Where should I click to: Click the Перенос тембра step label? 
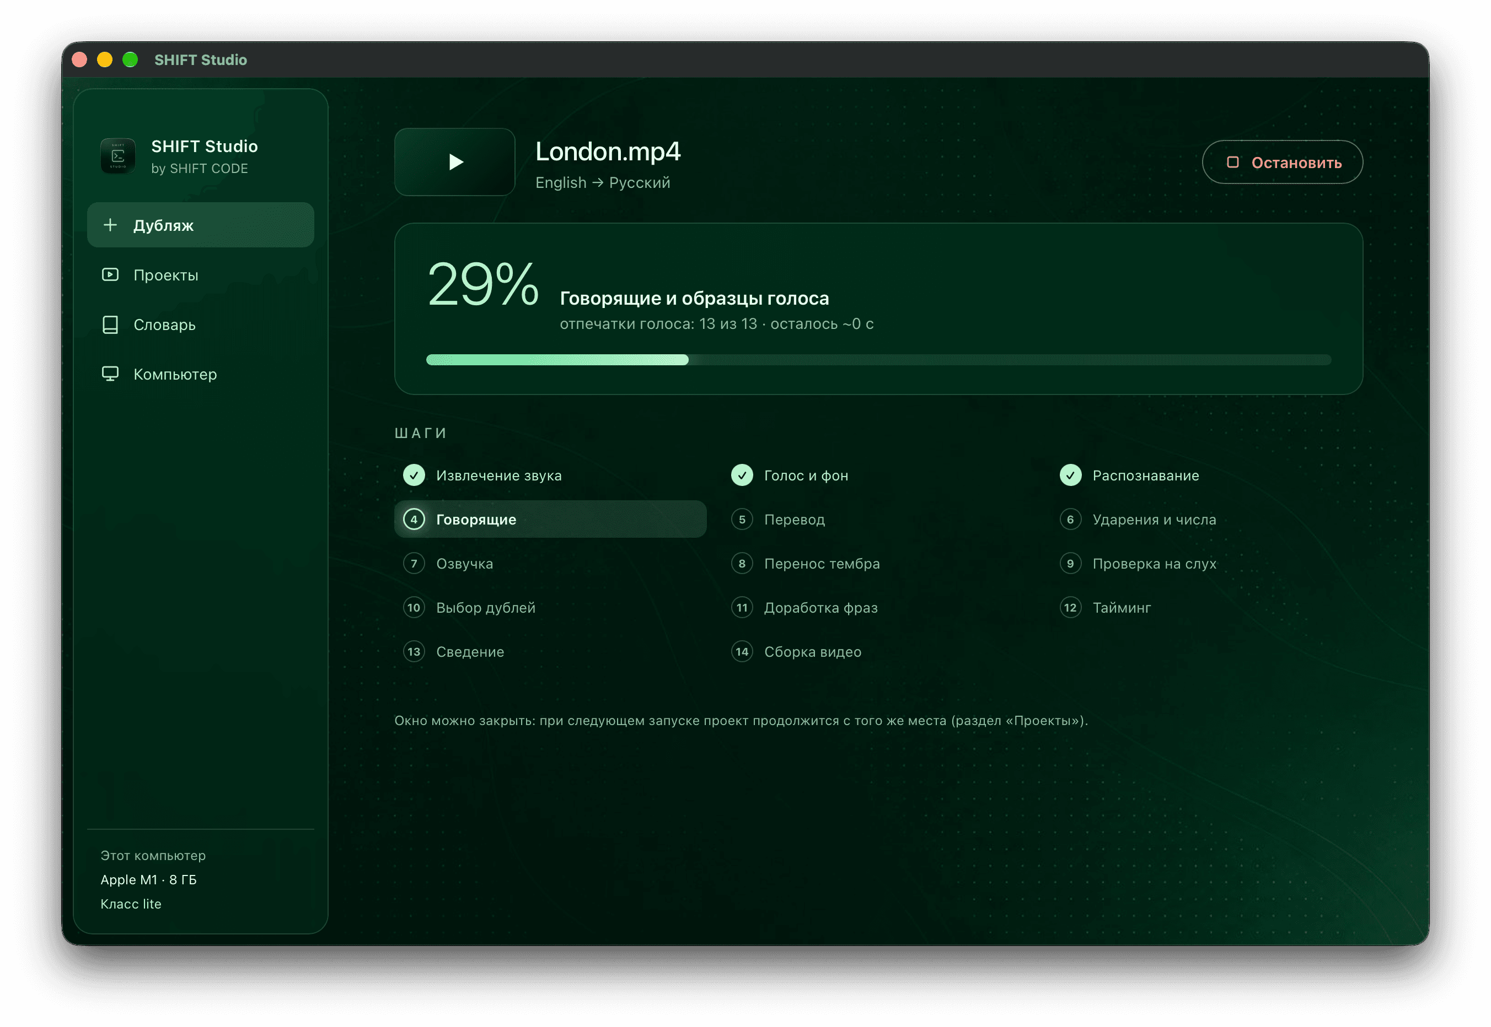[x=822, y=564]
